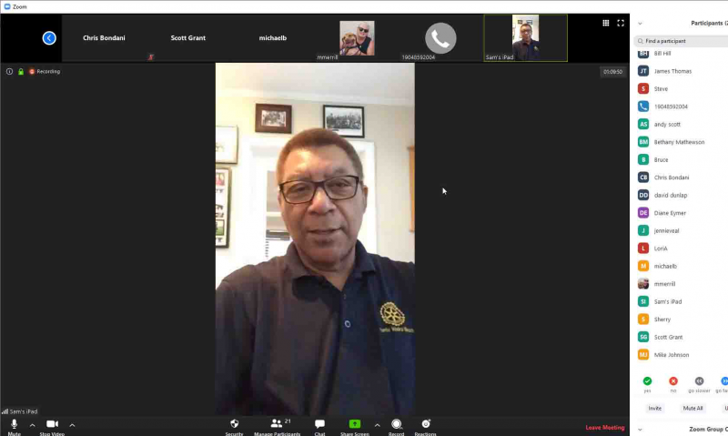The height and width of the screenshot is (436, 728).
Task: Click the red no icon
Action: coord(673,381)
